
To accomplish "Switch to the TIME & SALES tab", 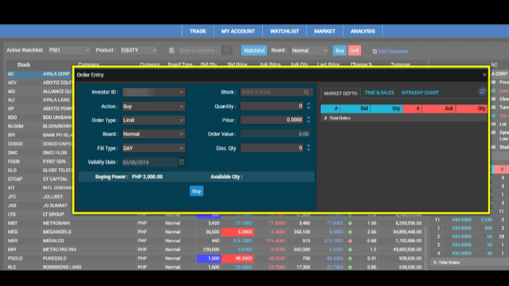I will pos(379,93).
